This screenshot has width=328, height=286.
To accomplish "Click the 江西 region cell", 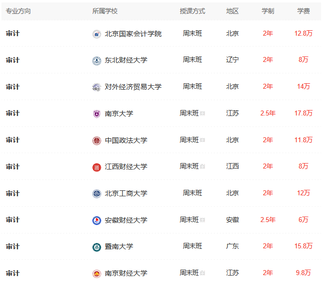I will (x=232, y=167).
